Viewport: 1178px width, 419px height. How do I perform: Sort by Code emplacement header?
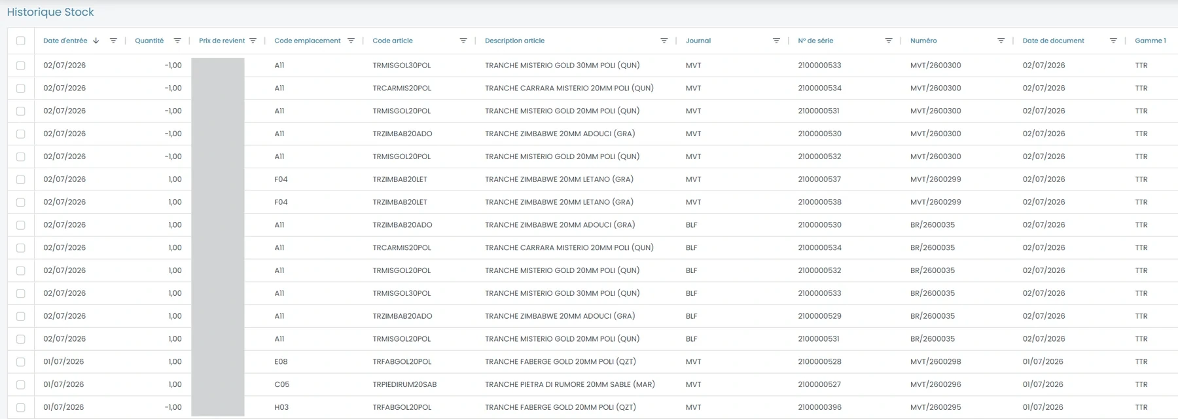[308, 41]
